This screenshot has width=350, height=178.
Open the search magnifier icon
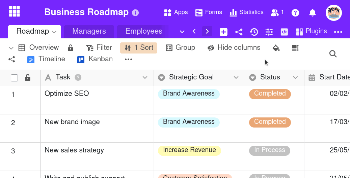(x=333, y=54)
